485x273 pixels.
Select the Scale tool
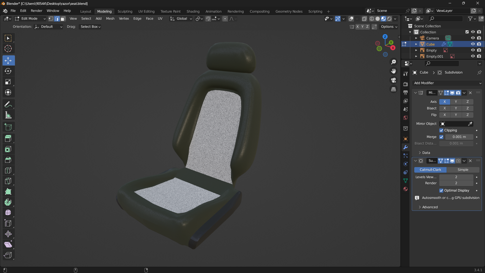8,82
